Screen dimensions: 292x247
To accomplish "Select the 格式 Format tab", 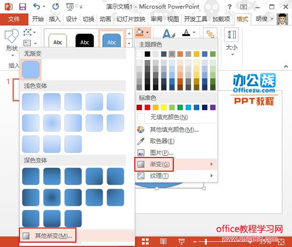I will point(242,19).
